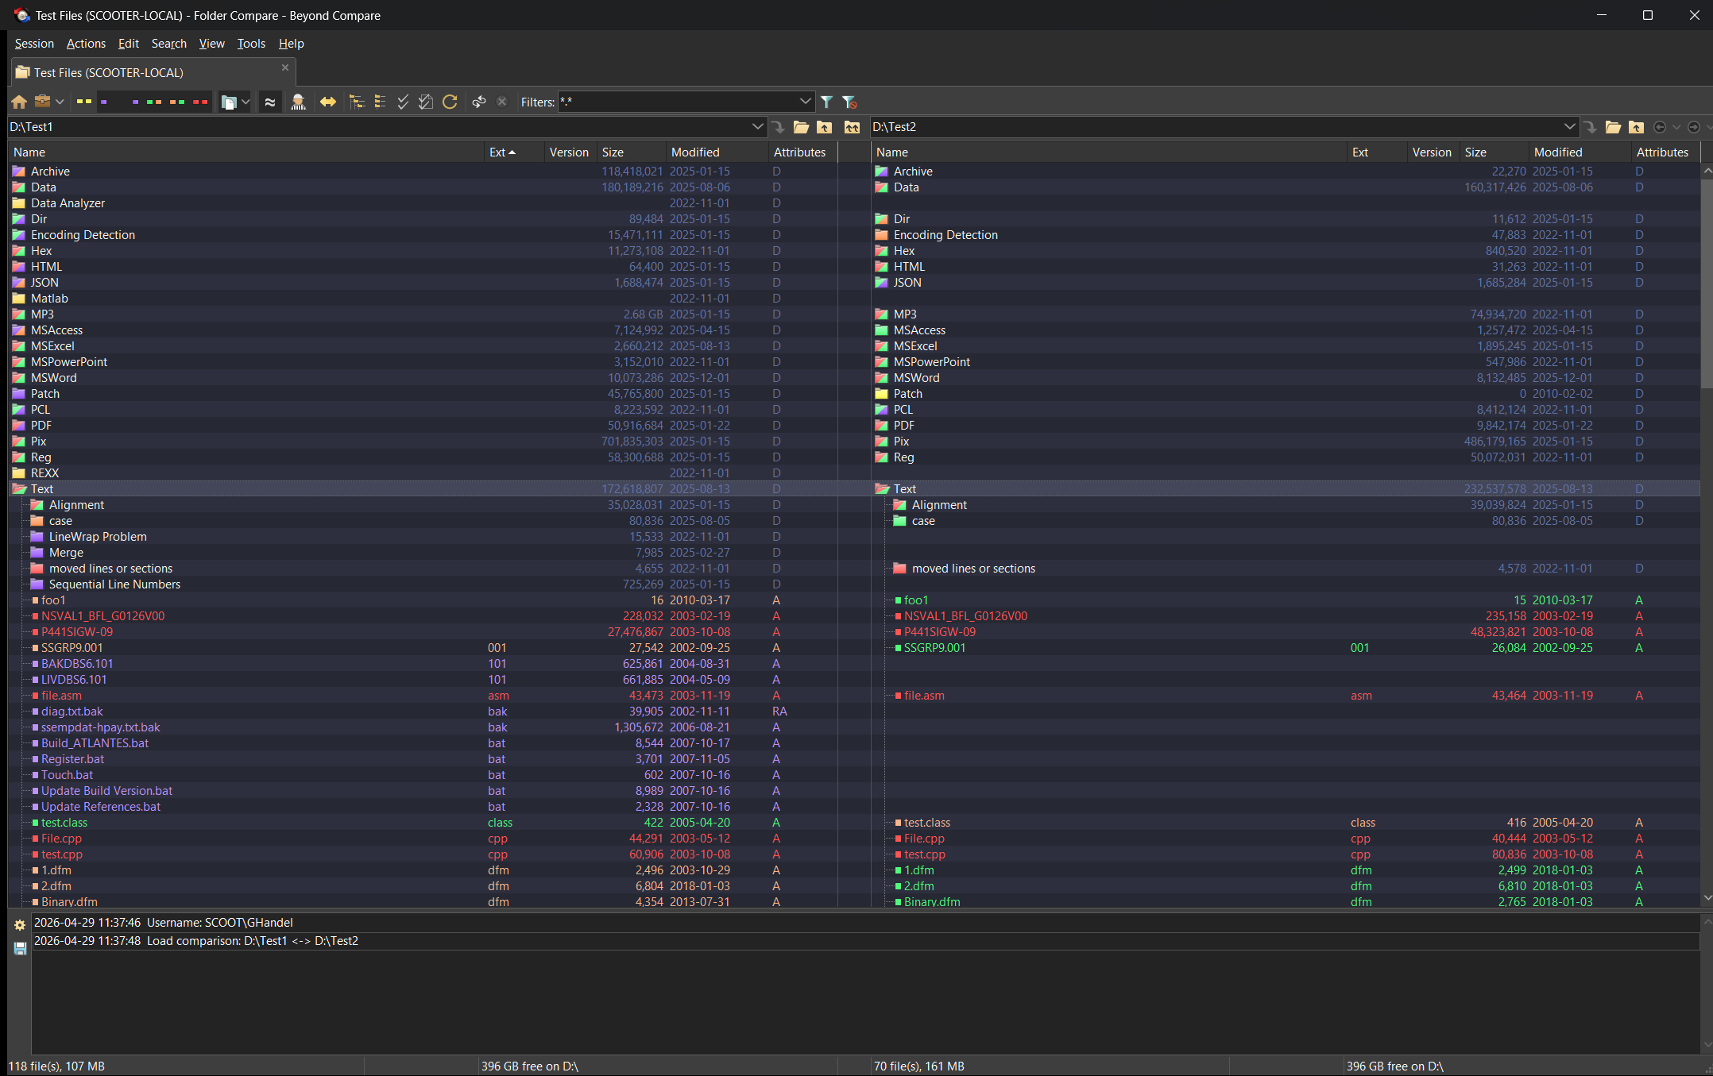Image resolution: width=1713 pixels, height=1076 pixels.
Task: Open the Filters combo dropdown
Action: [x=805, y=102]
